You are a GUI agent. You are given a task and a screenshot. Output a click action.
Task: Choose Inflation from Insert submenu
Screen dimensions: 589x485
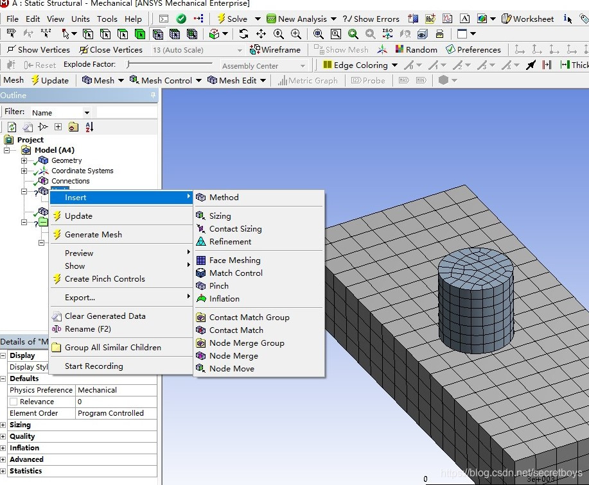259,298
